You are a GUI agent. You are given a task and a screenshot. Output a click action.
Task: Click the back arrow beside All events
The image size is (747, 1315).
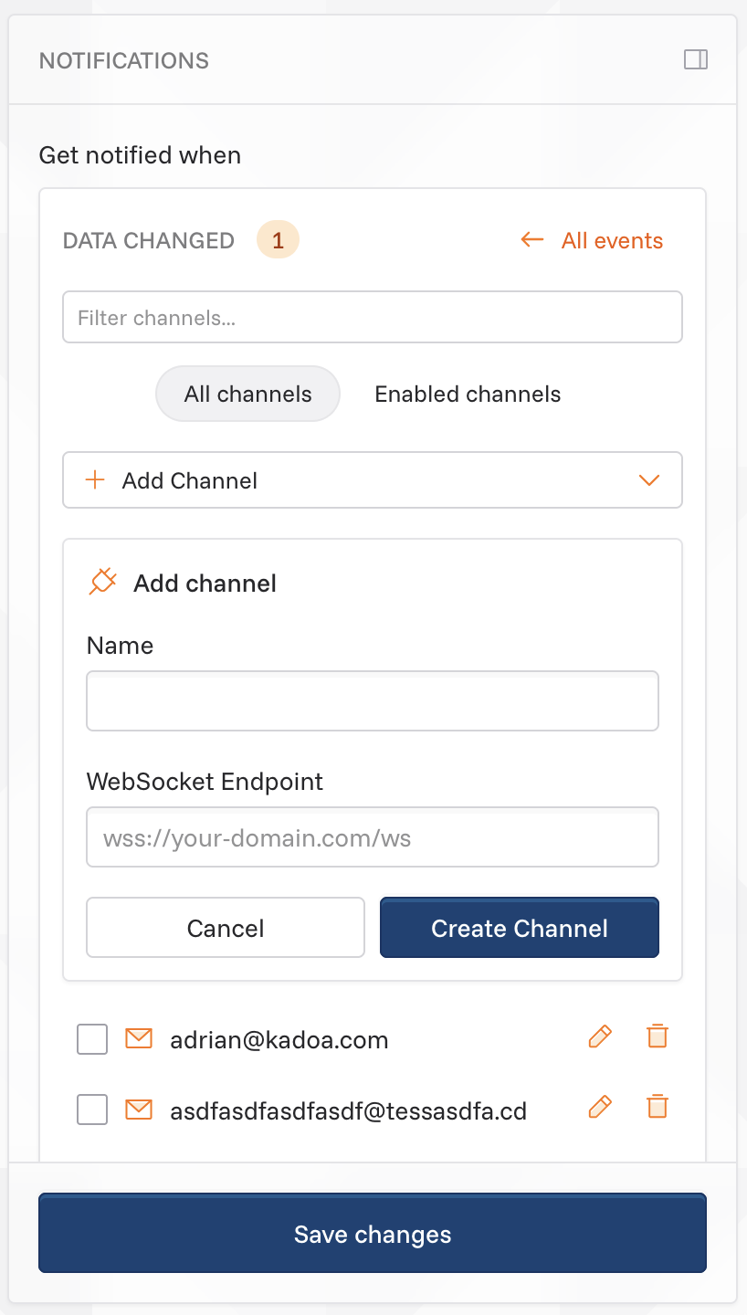point(532,240)
